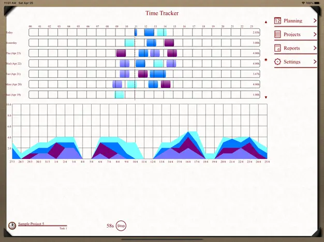
Task: Tap the Time Tracker title
Action: click(x=162, y=13)
